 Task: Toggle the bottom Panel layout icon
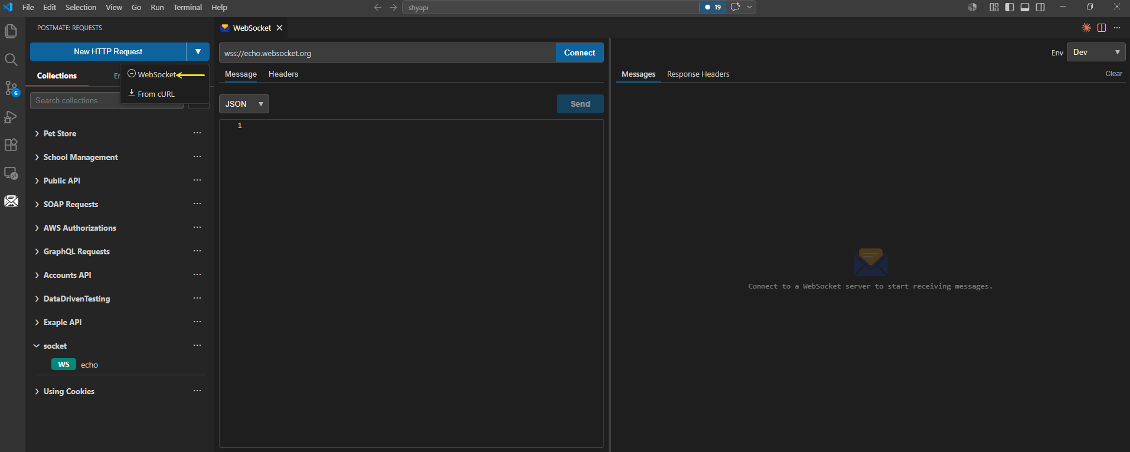(x=1025, y=7)
